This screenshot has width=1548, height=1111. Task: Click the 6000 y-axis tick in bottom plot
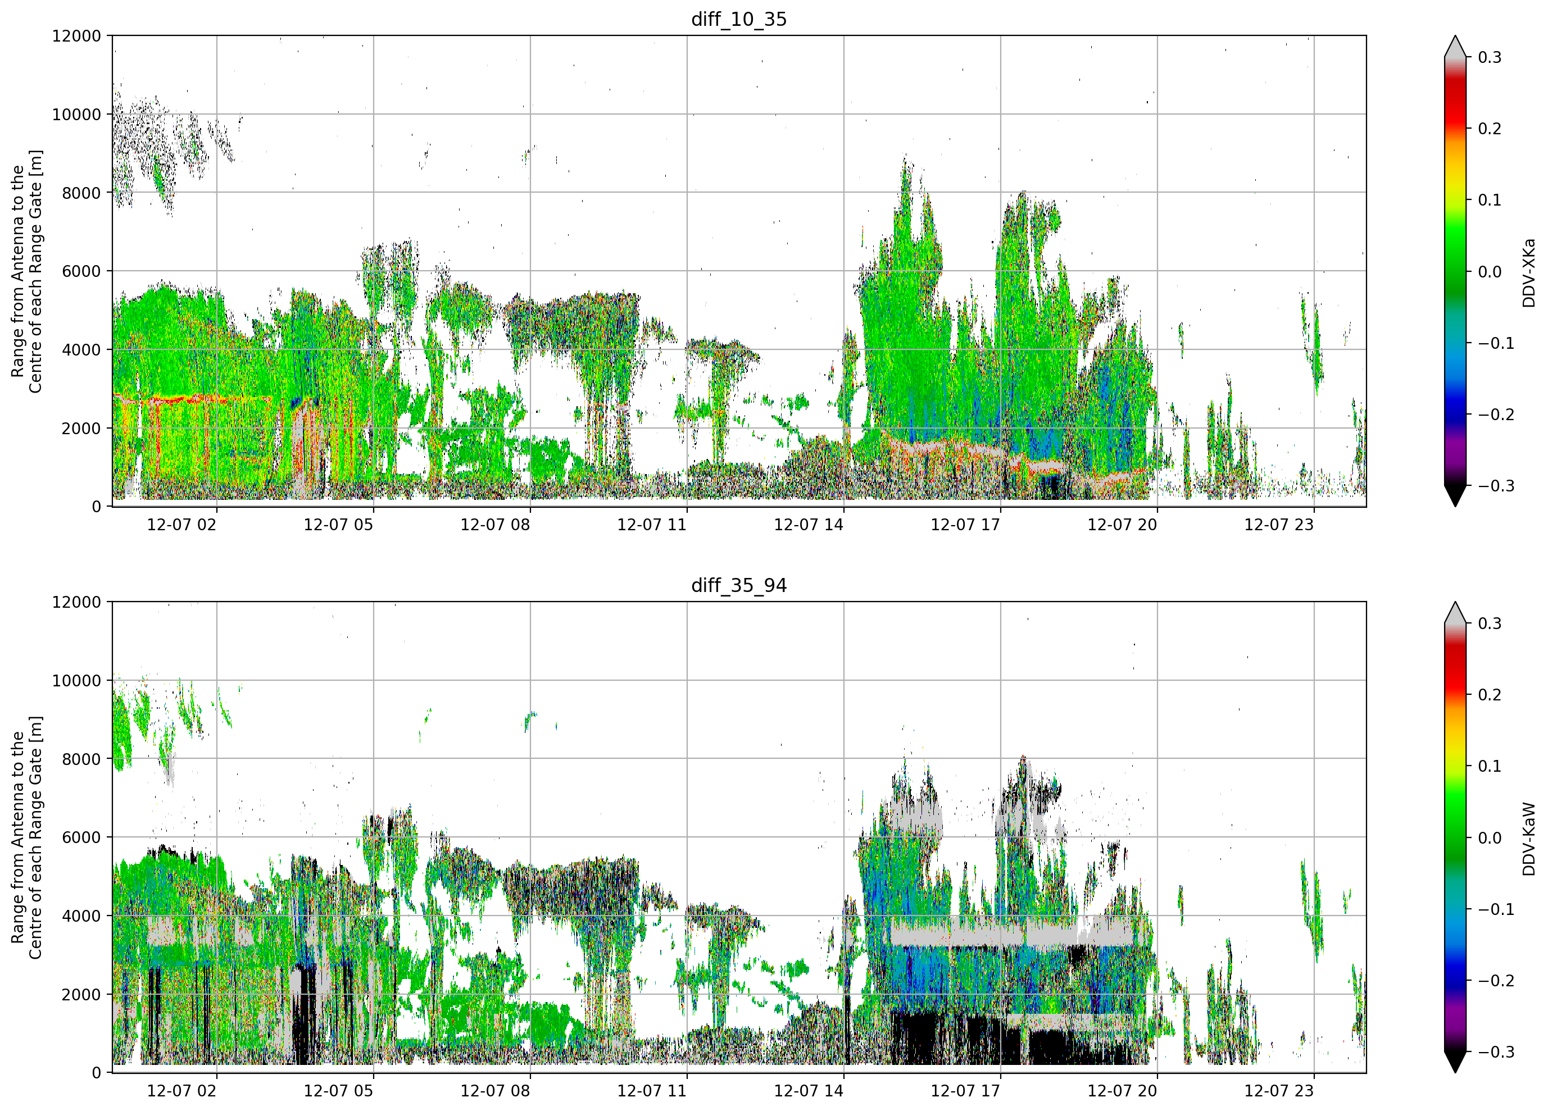pyautogui.click(x=81, y=837)
